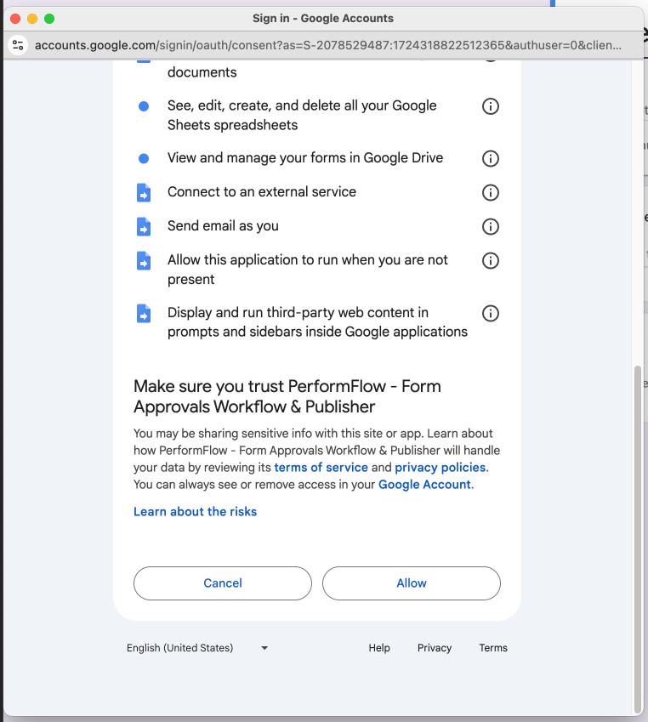Click info icon for Google Sheets spreadsheets permission
Screen dimensions: 648x722
[490, 106]
